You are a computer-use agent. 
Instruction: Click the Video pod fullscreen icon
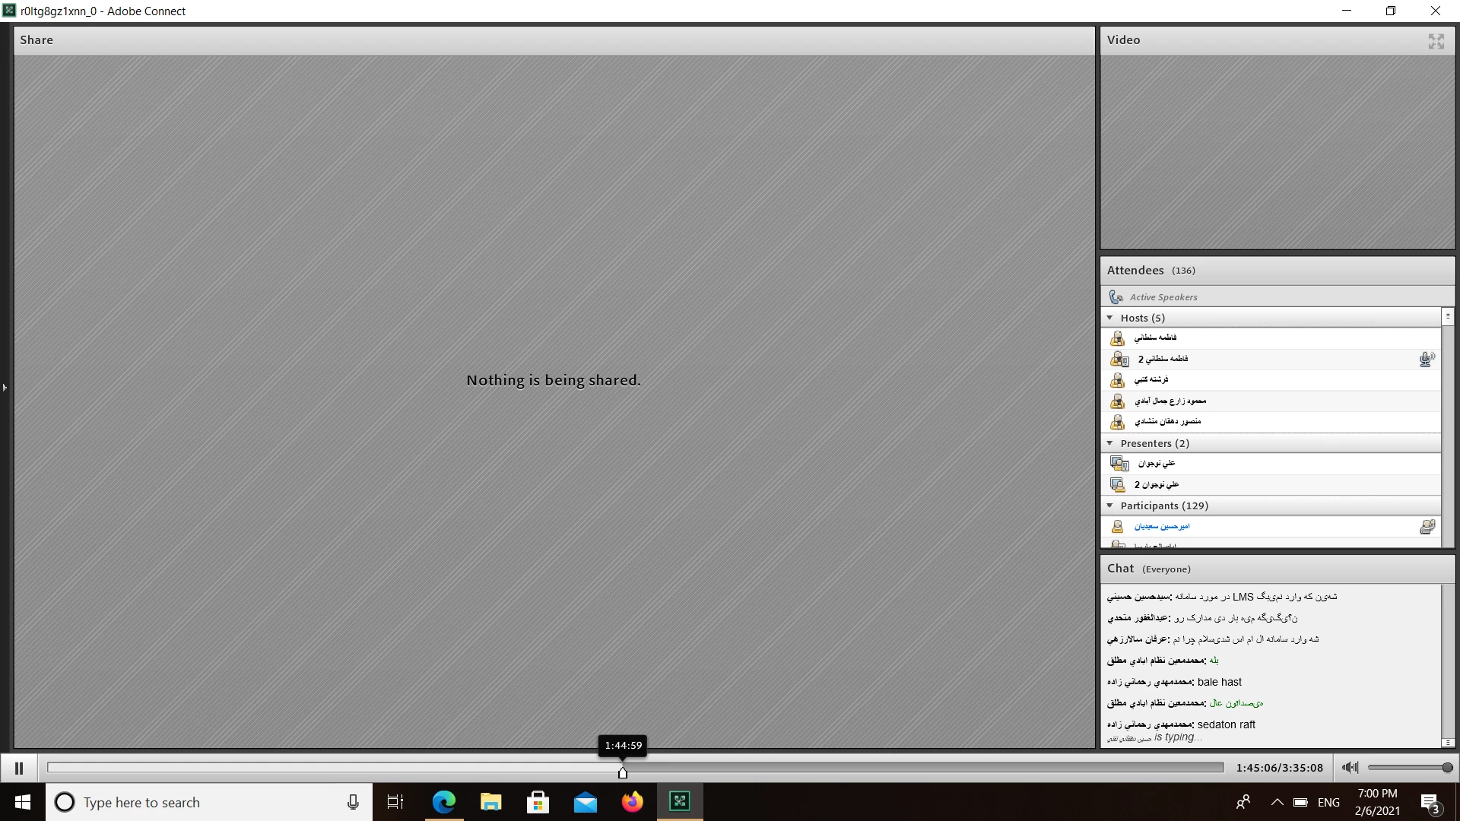[1436, 41]
